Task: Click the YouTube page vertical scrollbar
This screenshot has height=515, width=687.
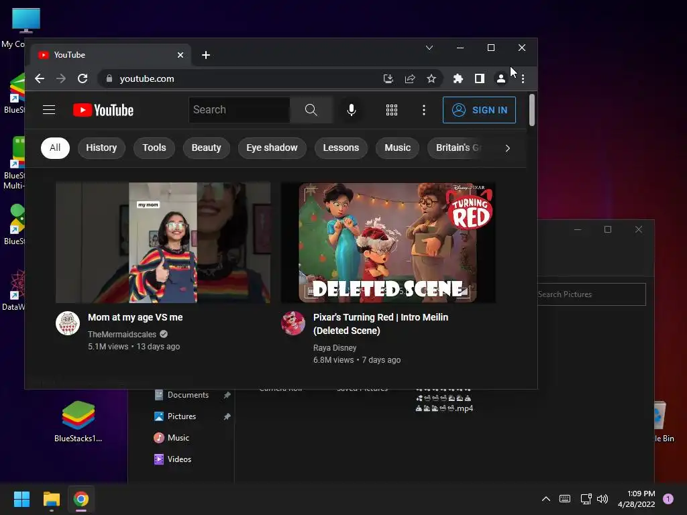Action: (532, 111)
